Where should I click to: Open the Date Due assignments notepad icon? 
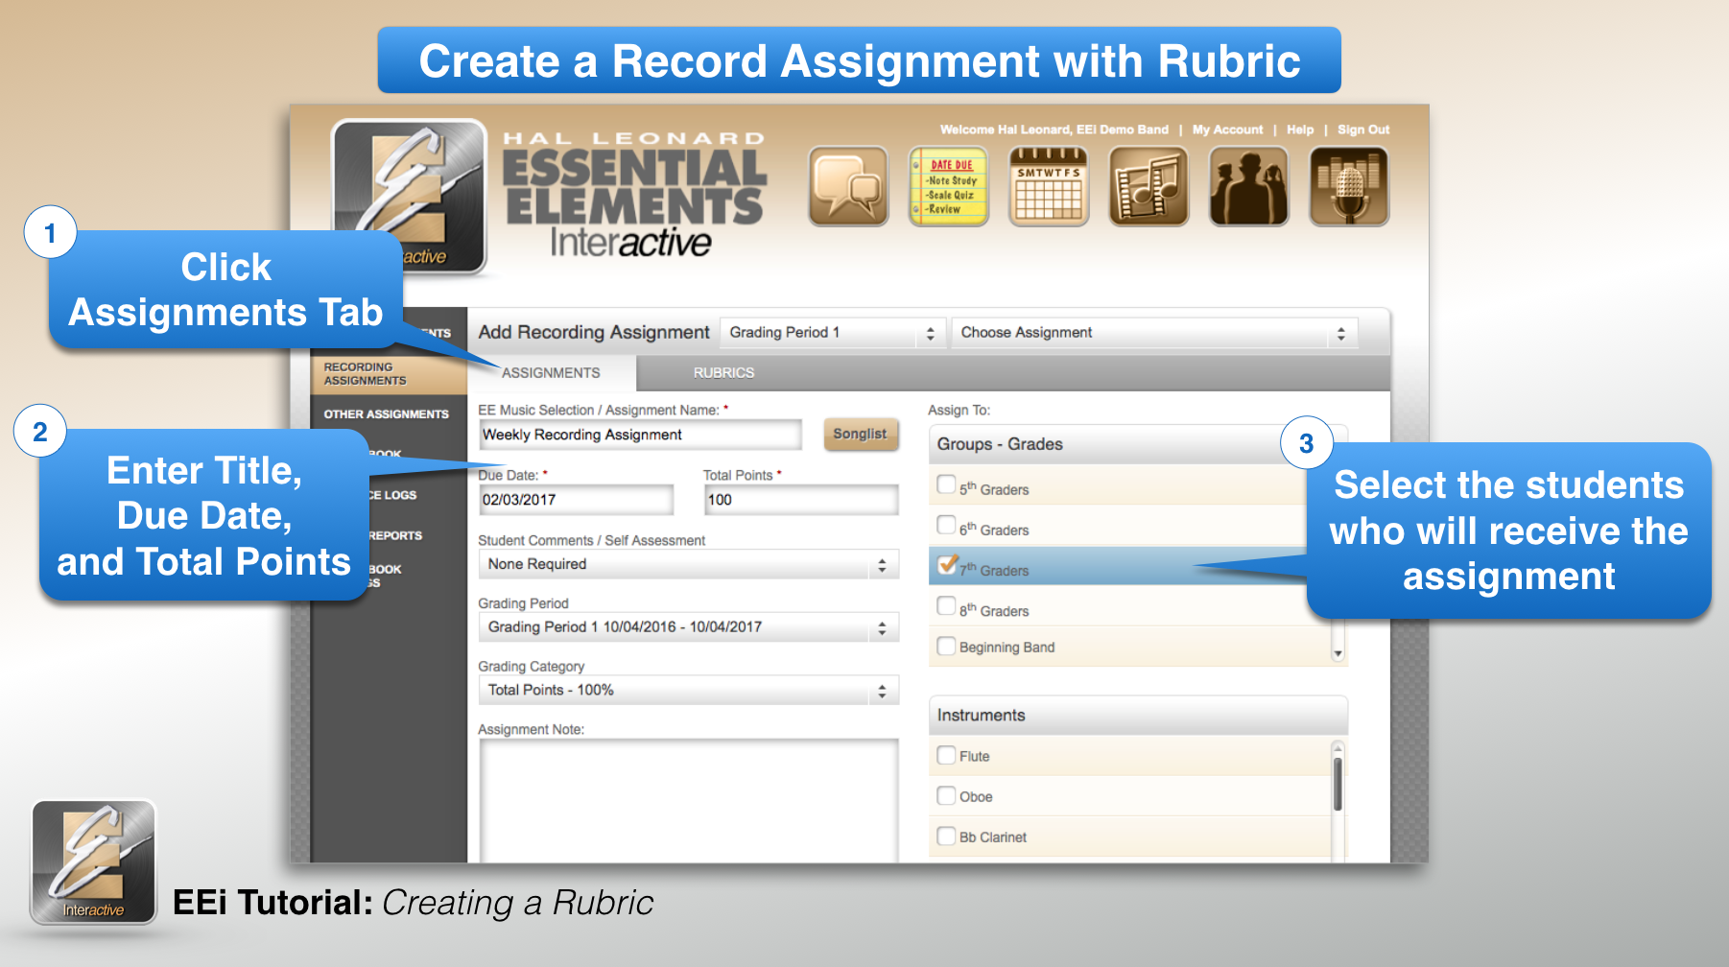[x=948, y=186]
